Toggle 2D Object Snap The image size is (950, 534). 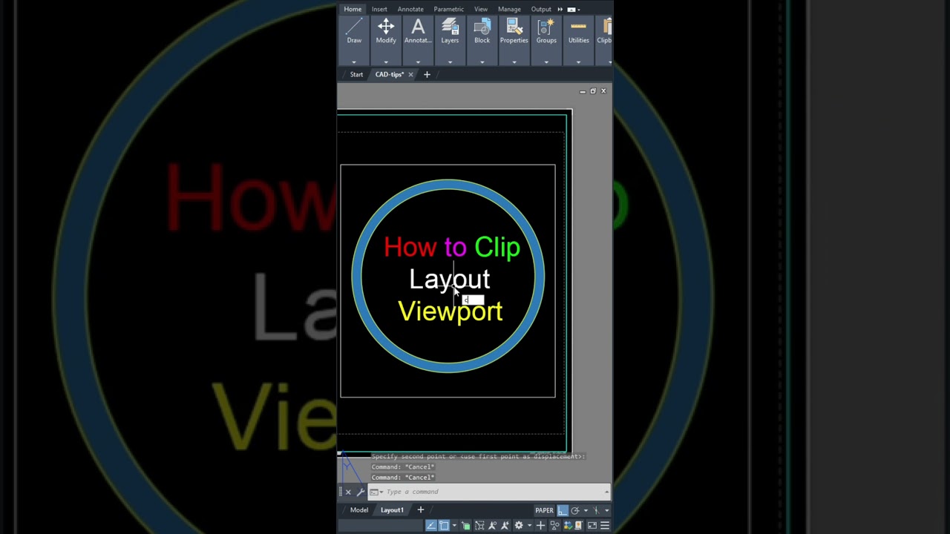coord(444,525)
